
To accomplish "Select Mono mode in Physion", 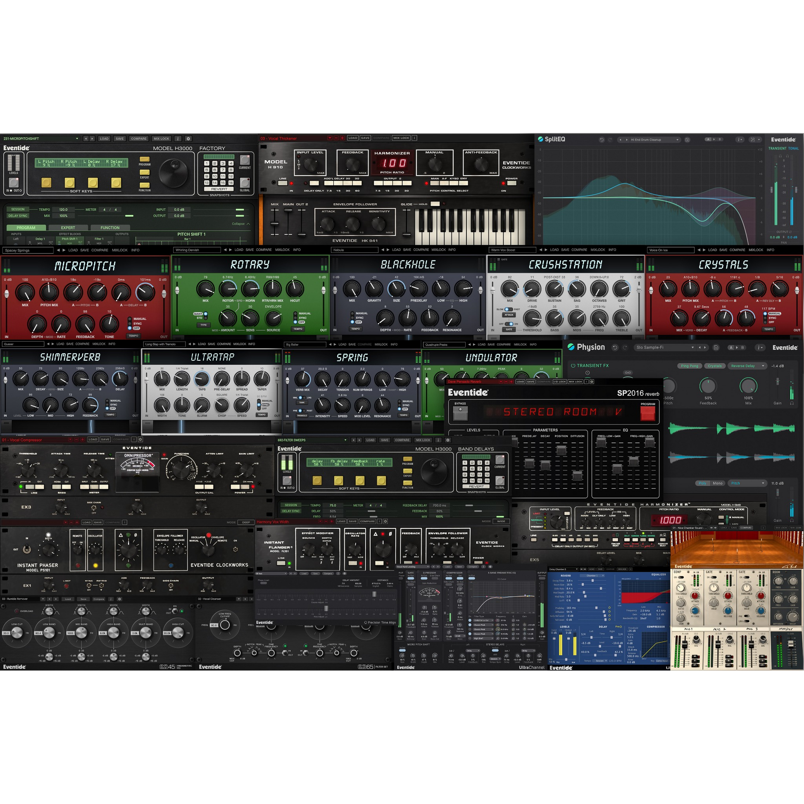I will coord(717,483).
